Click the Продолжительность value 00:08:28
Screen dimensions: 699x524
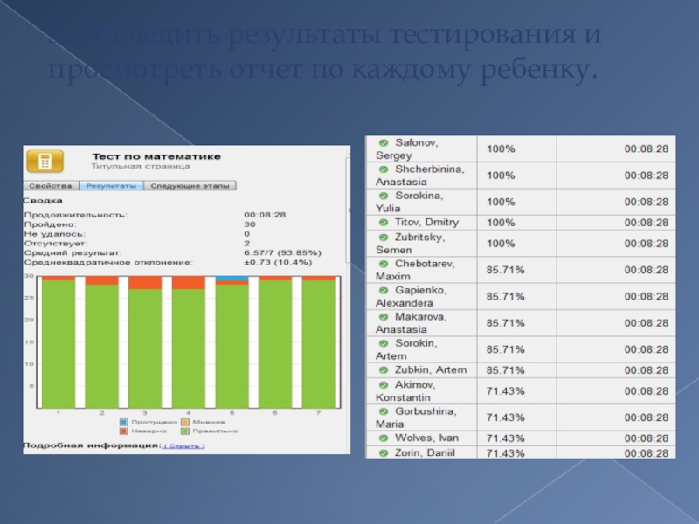265,215
